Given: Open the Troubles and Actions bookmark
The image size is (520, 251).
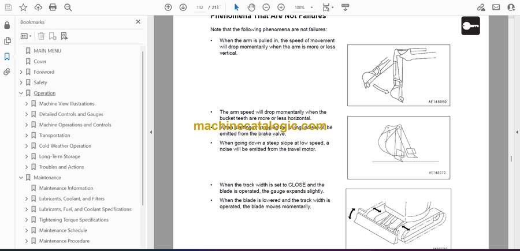Looking at the screenshot, I should pos(61,167).
